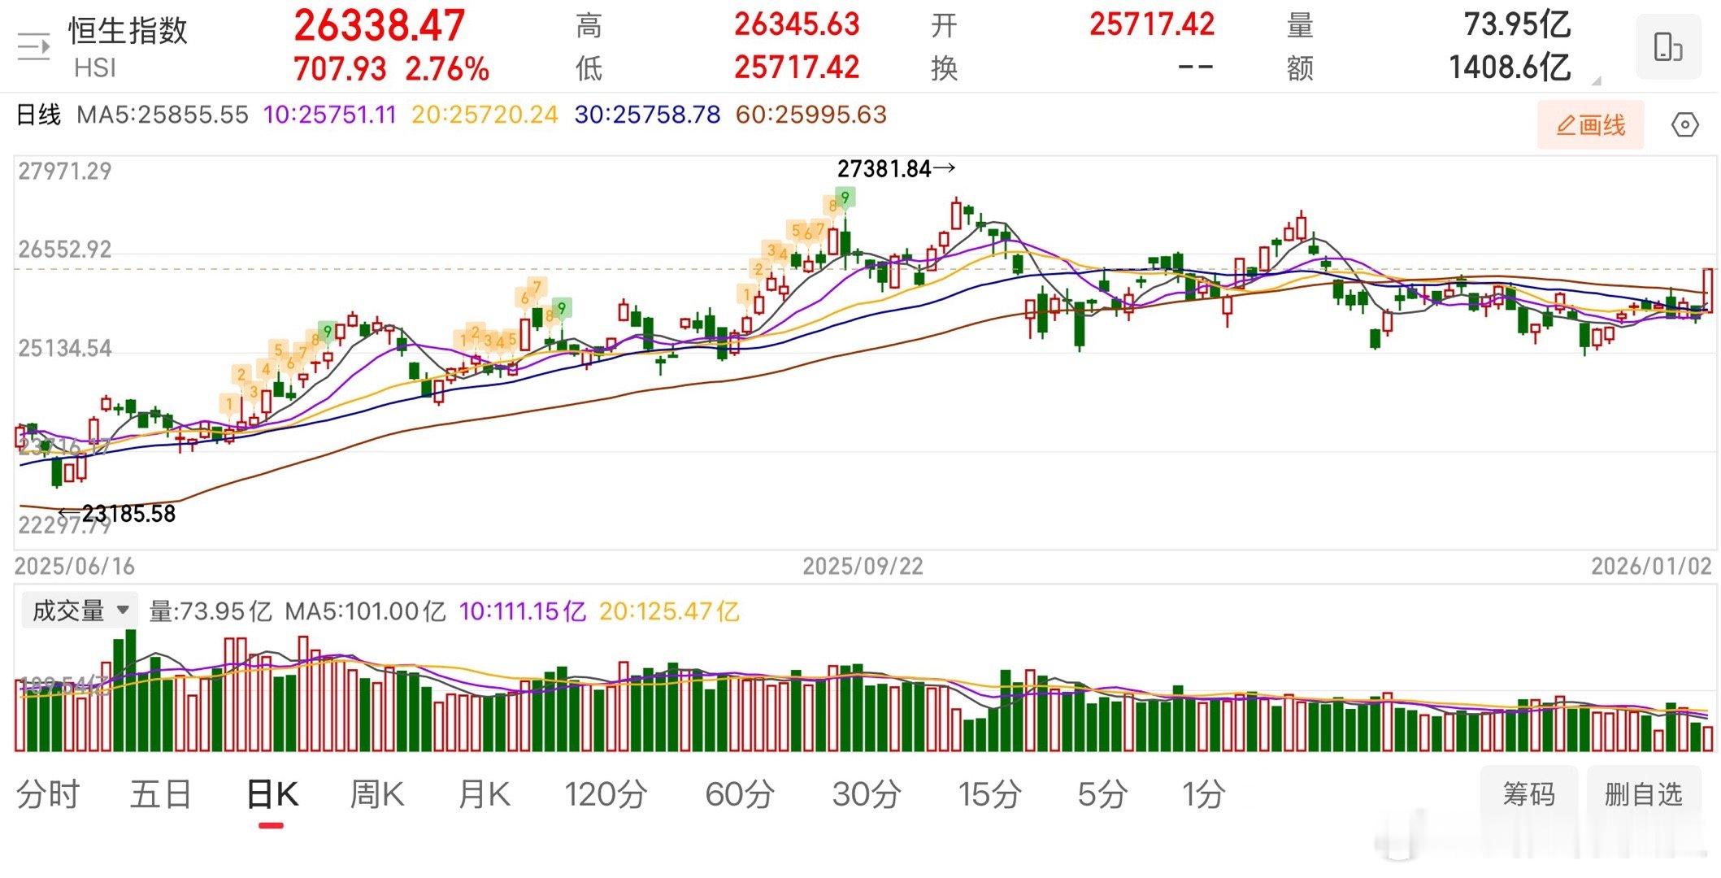This screenshot has height=878, width=1721.
Task: Open the 筹码 chip distribution button
Action: [1528, 794]
